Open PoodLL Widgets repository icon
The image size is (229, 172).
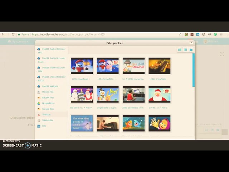[39, 86]
